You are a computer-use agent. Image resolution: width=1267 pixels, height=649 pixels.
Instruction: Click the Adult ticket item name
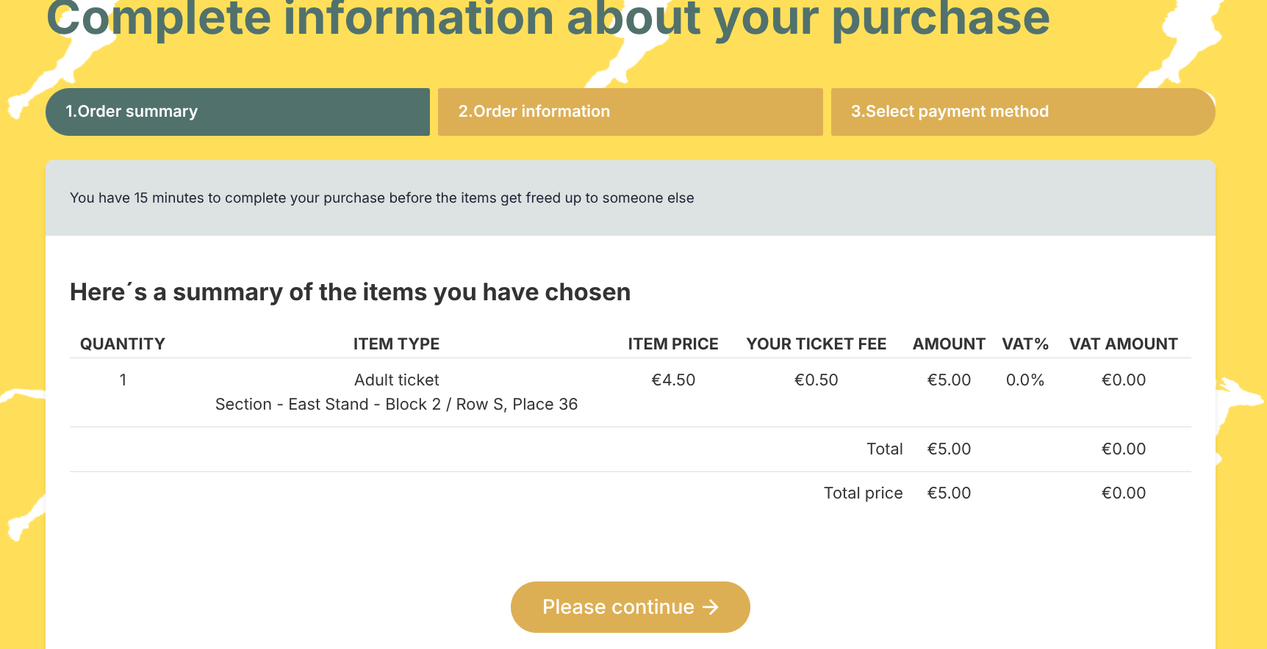click(396, 380)
